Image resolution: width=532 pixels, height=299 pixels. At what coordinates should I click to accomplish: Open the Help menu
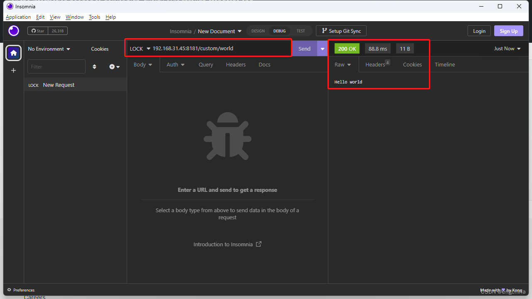coord(111,17)
